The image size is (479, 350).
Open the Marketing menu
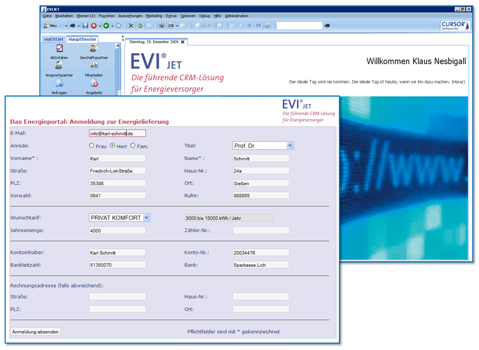pos(154,16)
